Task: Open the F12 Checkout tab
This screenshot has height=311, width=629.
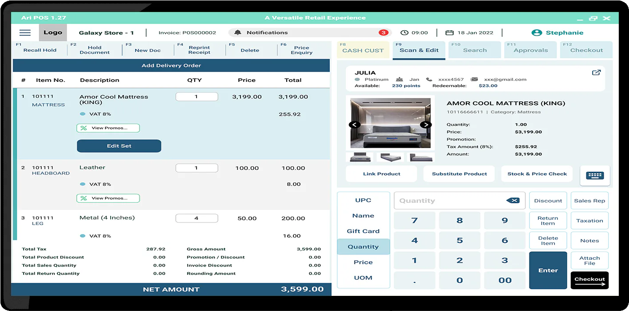Action: point(586,50)
